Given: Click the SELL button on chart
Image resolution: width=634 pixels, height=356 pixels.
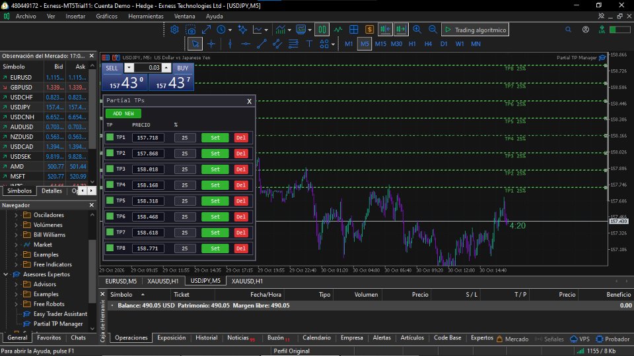Looking at the screenshot, I should (x=112, y=68).
